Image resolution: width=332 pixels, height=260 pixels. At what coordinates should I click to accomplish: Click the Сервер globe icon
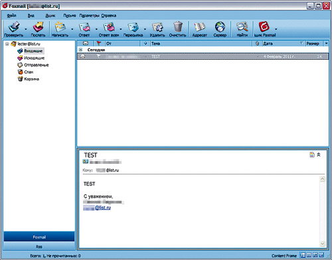[x=220, y=27]
